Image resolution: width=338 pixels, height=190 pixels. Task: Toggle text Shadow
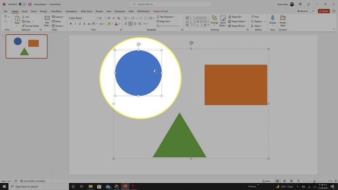pos(84,24)
